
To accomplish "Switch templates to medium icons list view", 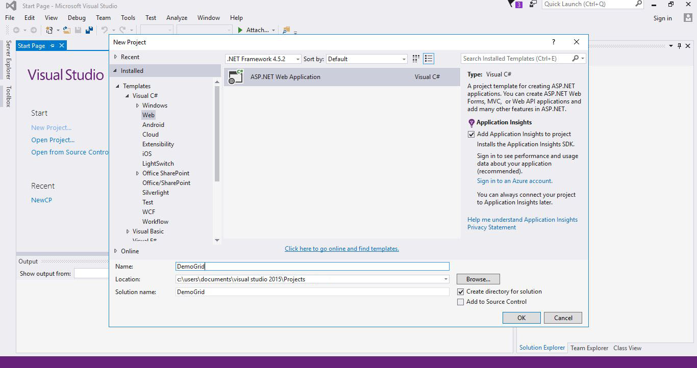I will 429,59.
